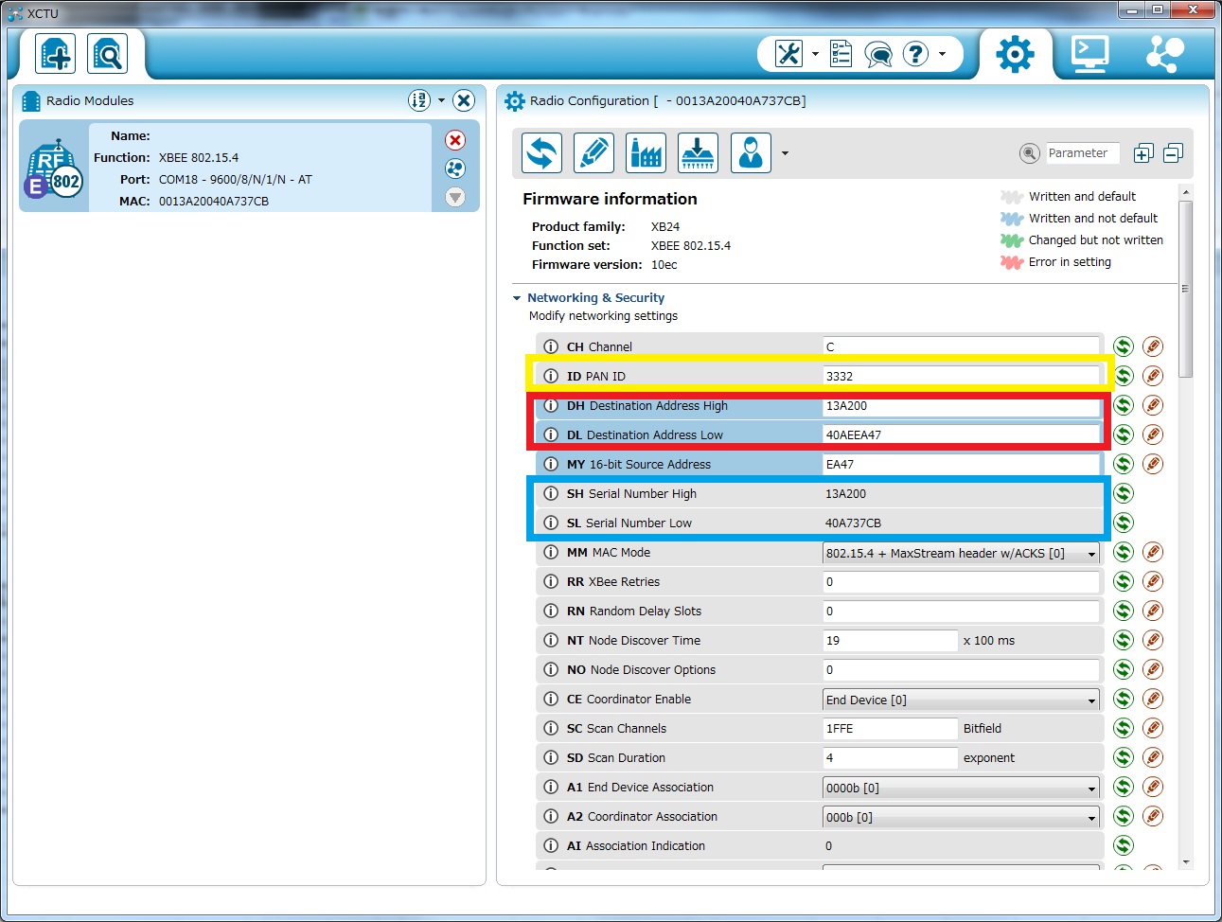
Task: Edit DH Destination Address High field
Action: point(961,405)
